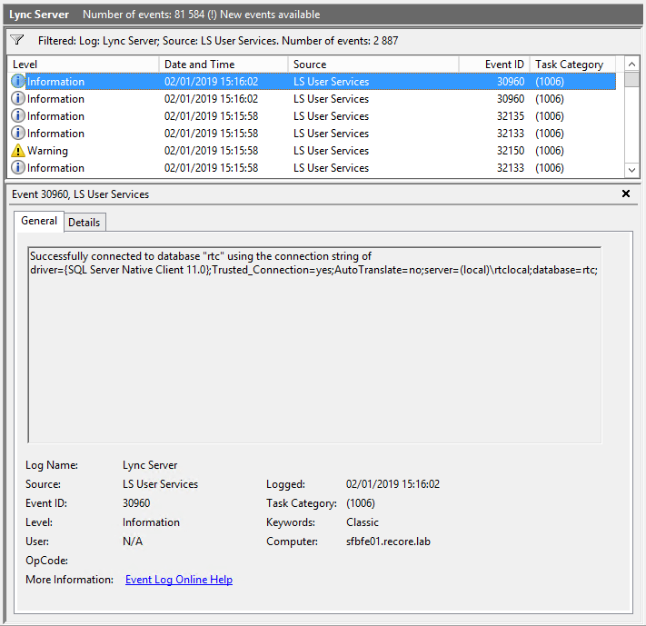
Task: Close the Event 30960 preview pane
Action: click(x=626, y=194)
